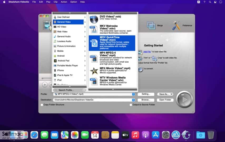This screenshot has height=142, width=225.
Task: Open the Help menu
Action: pyautogui.click(x=82, y=2)
